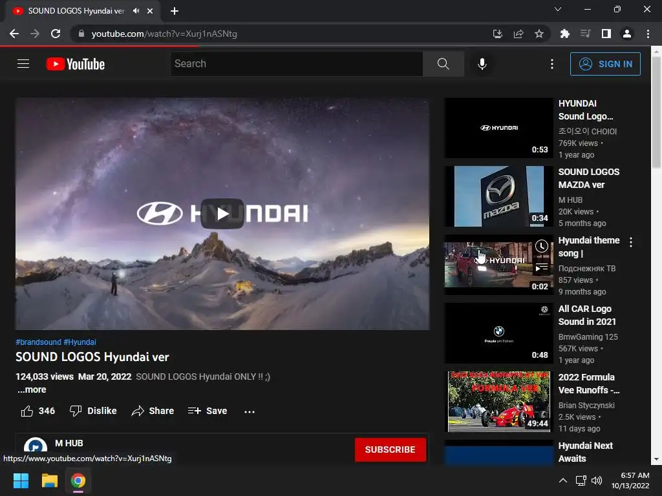Open M HUB channel name
This screenshot has width=662, height=496.
(x=69, y=443)
